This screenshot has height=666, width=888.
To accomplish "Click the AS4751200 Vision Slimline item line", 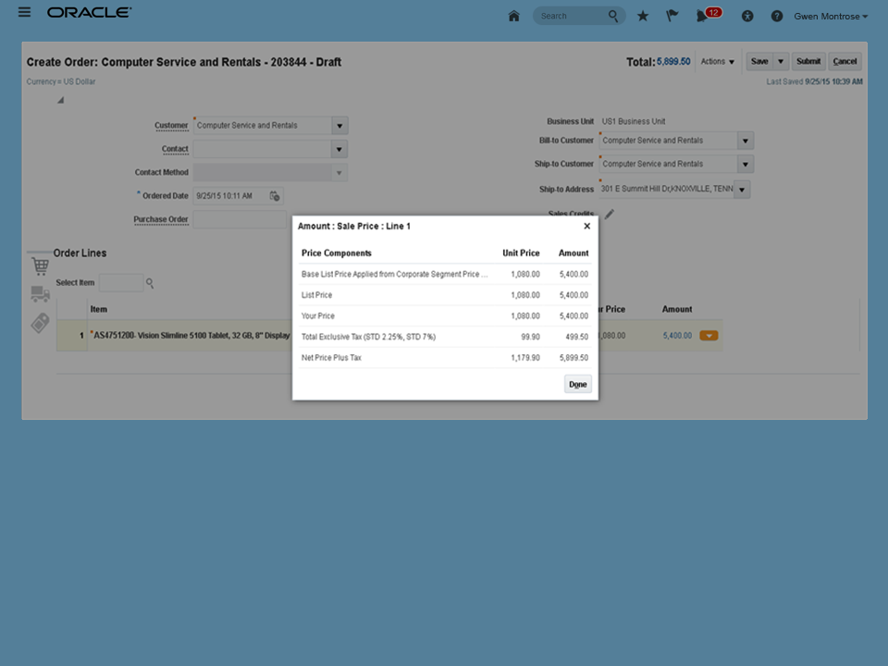I will (x=191, y=336).
